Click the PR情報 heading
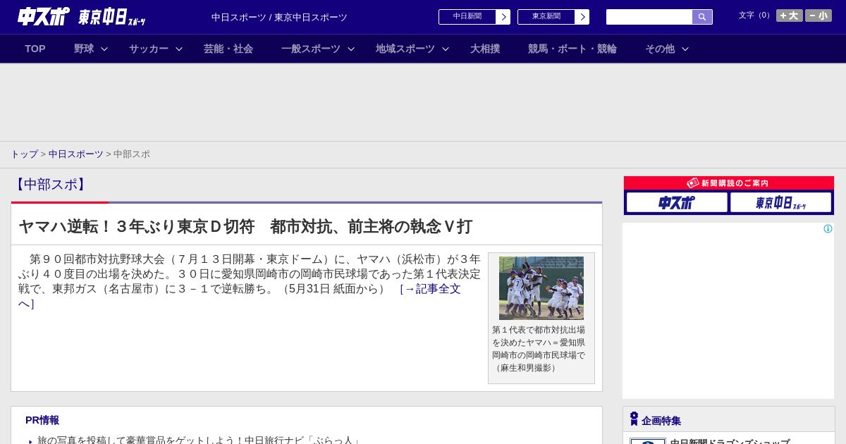The width and height of the screenshot is (846, 444). coord(42,420)
